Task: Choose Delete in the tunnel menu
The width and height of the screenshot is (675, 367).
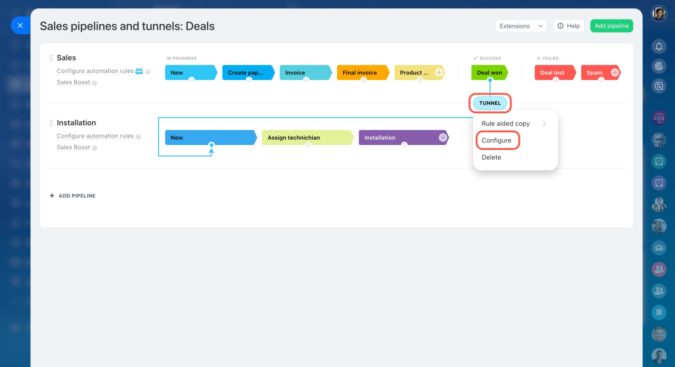Action: 491,157
